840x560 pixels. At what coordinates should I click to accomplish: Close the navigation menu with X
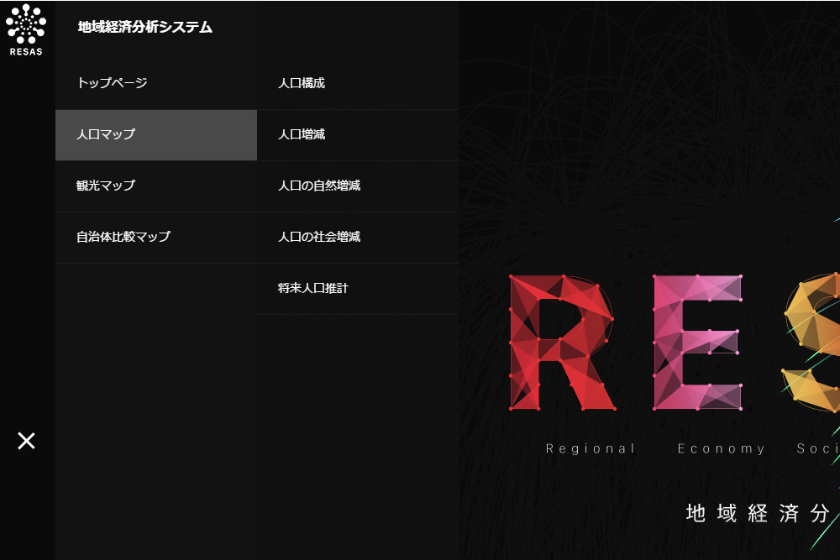point(26,441)
